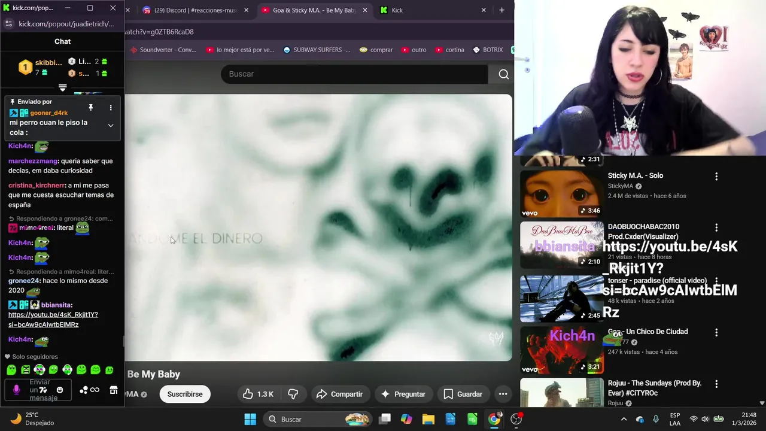Click the infinity icon beside chat input
766x431 pixels.
[x=95, y=390]
